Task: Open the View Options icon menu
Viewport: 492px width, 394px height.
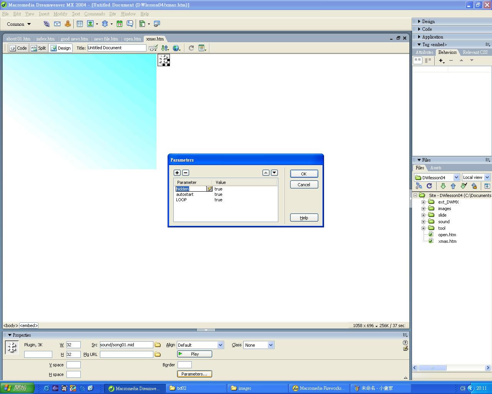Action: pyautogui.click(x=202, y=48)
